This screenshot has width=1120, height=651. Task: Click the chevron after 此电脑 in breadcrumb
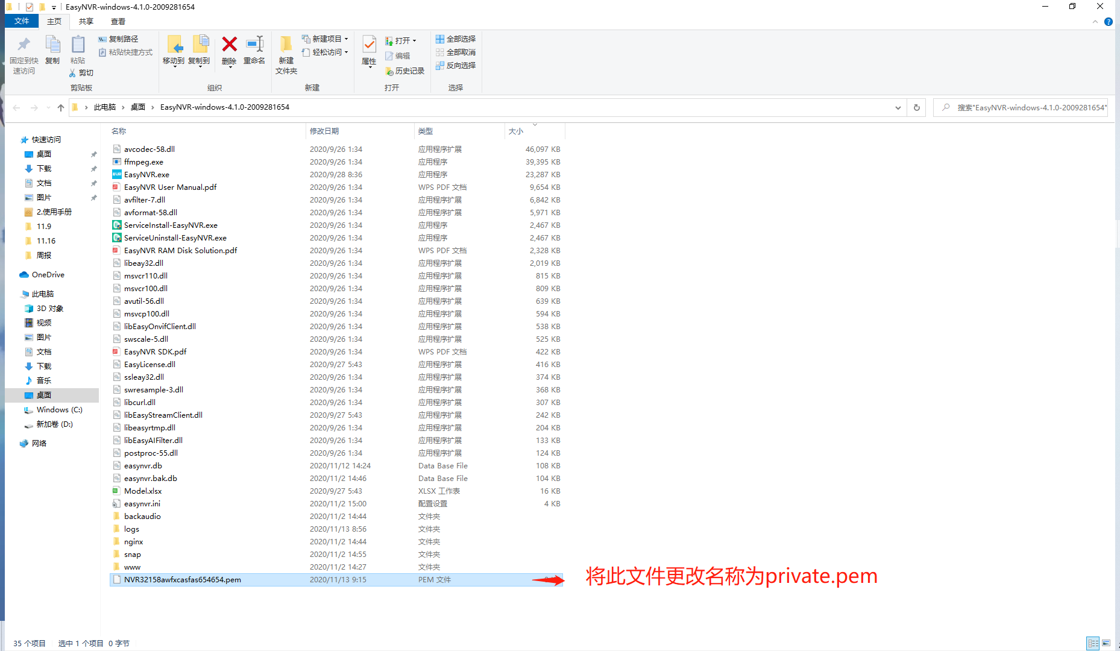123,107
